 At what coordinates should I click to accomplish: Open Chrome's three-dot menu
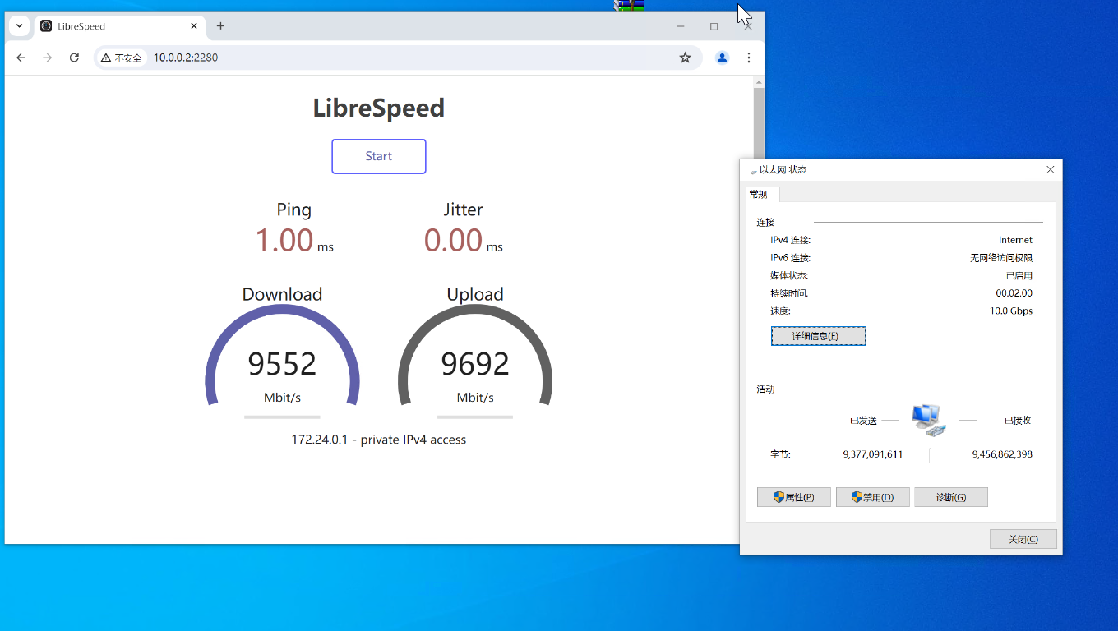tap(748, 58)
